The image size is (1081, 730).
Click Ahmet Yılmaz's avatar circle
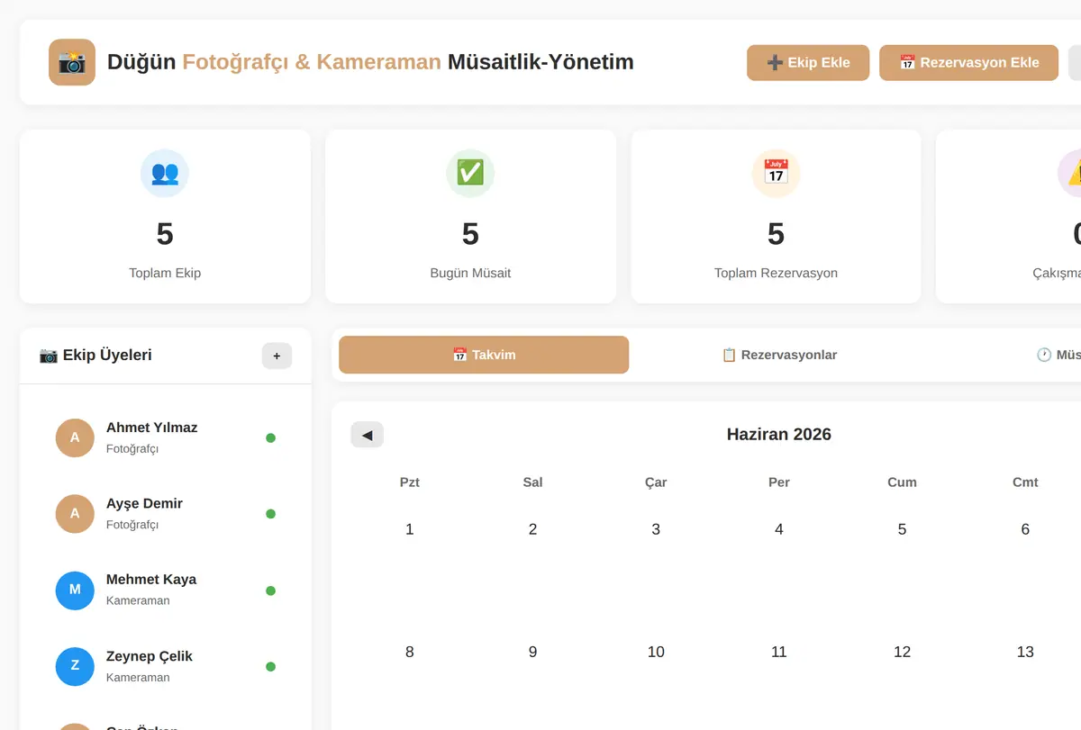click(x=75, y=437)
